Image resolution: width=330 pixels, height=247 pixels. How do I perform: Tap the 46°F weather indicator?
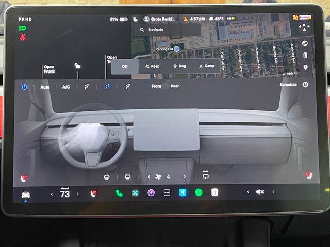[216, 19]
